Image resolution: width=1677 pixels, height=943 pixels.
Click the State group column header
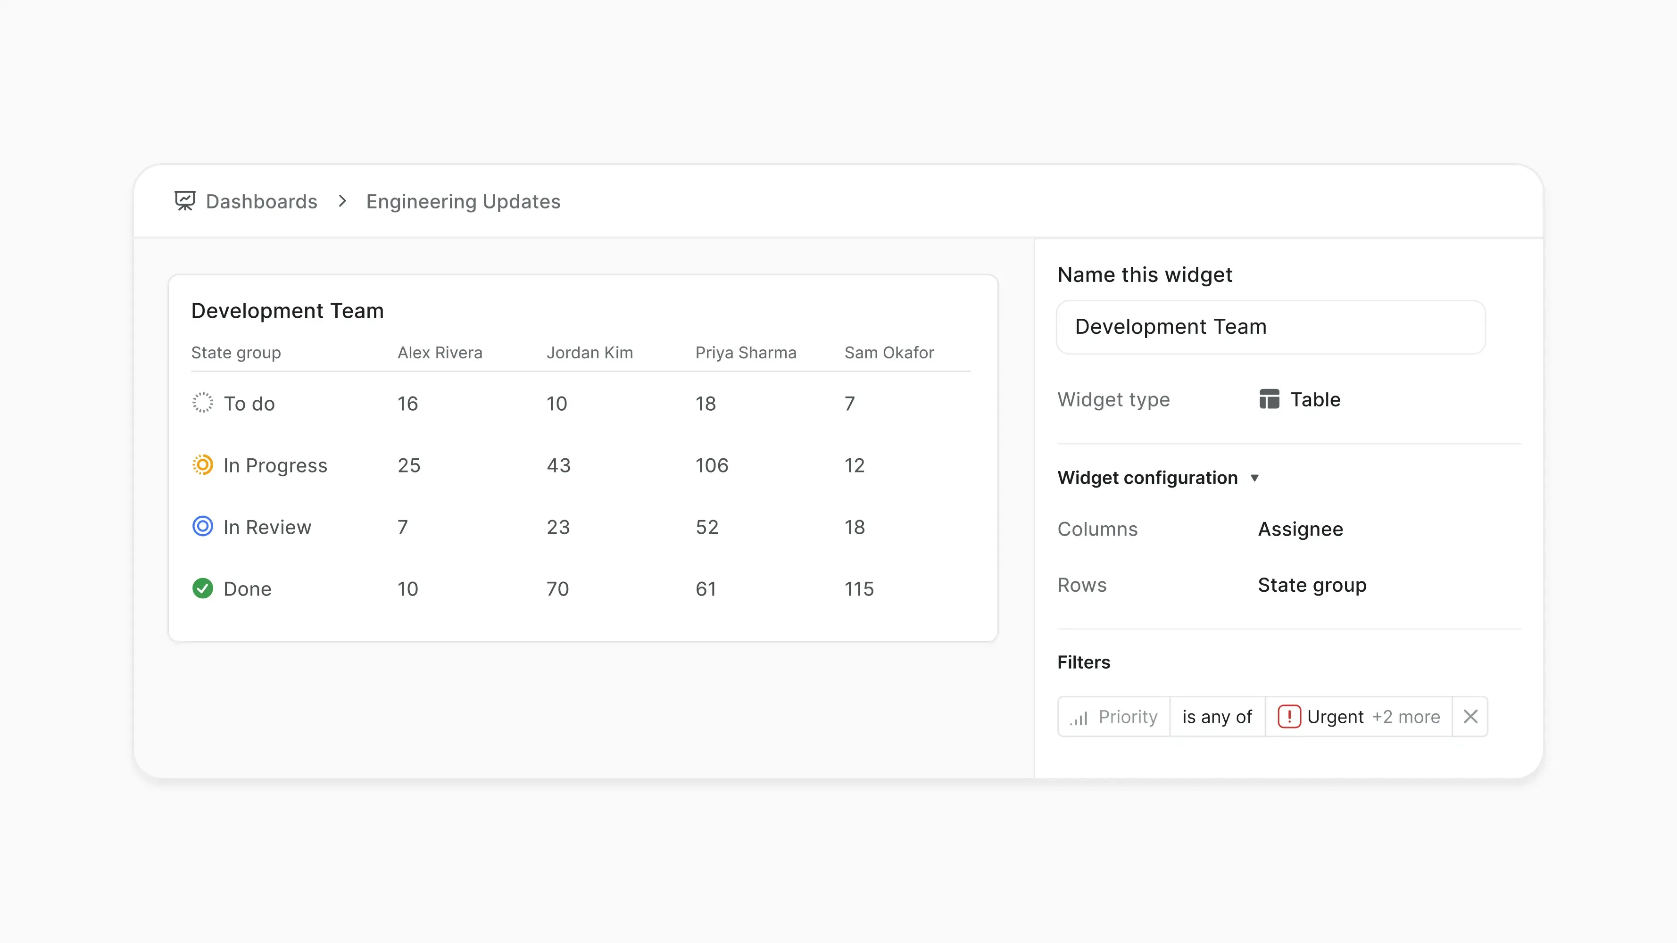(x=236, y=352)
